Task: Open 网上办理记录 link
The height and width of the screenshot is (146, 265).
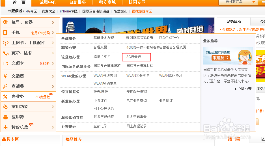Action: coord(136,126)
